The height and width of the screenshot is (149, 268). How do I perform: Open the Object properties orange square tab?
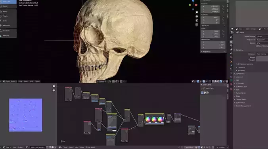pyautogui.click(x=231, y=62)
